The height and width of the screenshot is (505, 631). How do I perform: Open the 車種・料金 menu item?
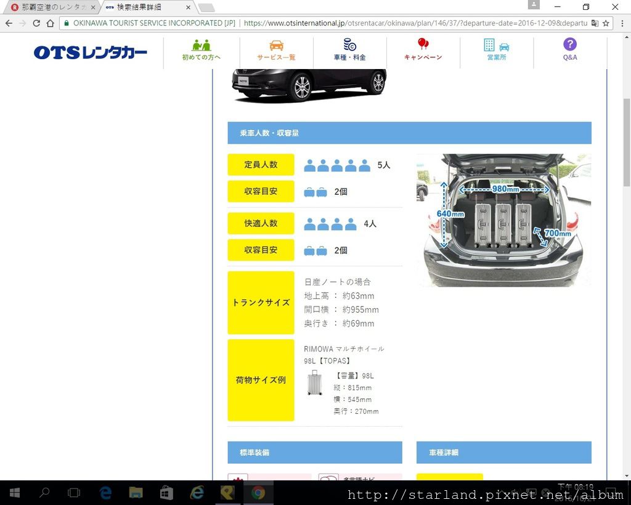(350, 51)
